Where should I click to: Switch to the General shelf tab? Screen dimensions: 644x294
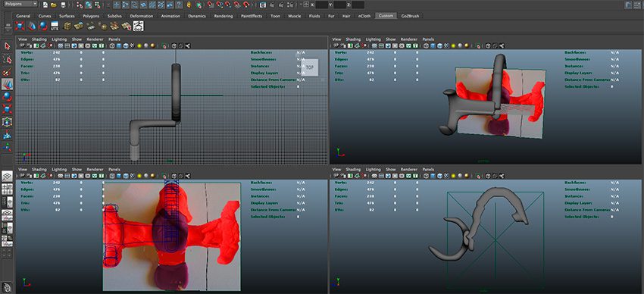[x=23, y=16]
